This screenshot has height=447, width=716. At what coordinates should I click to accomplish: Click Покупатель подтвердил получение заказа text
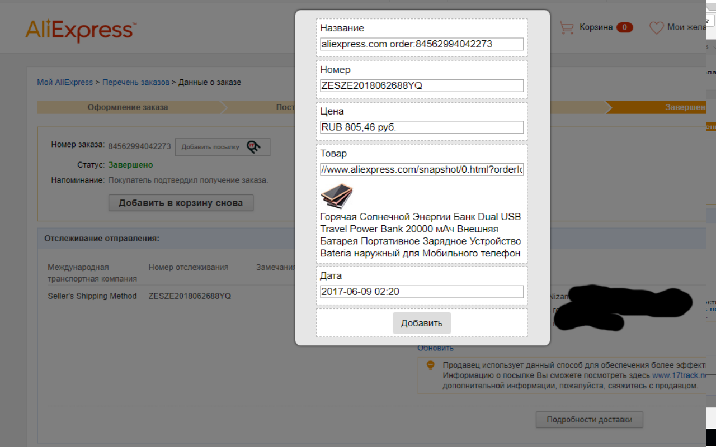coord(188,180)
